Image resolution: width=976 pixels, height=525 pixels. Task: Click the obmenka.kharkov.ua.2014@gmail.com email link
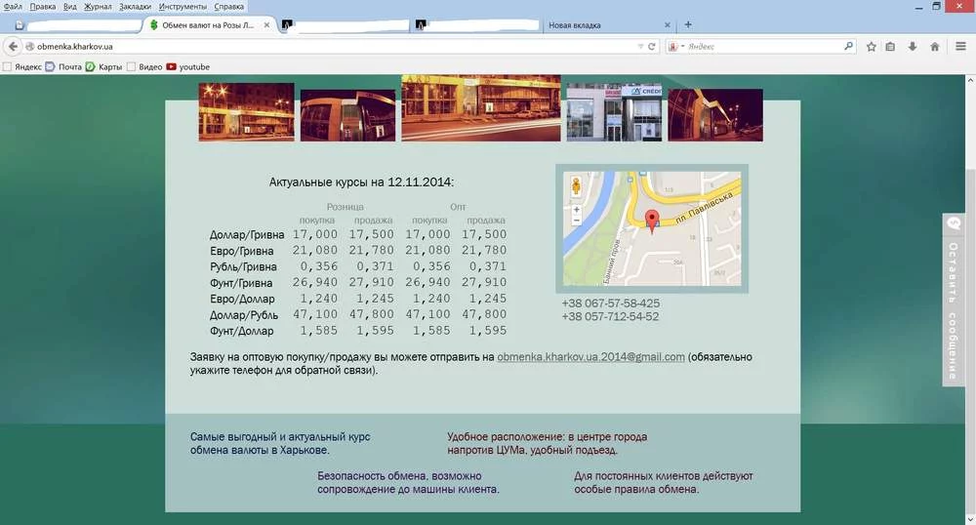click(590, 357)
